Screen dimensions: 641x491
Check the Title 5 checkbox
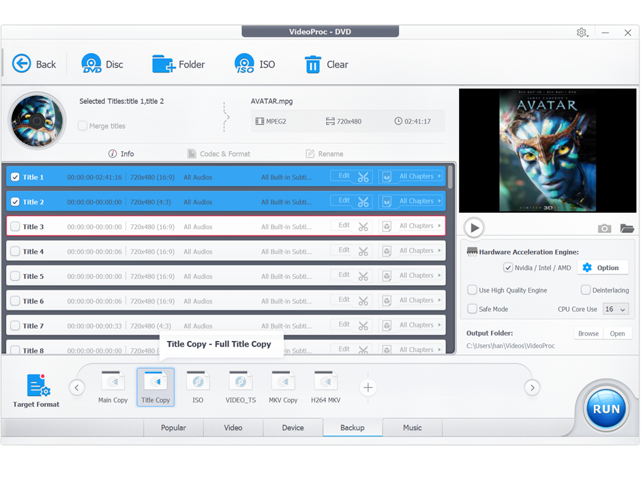[15, 276]
